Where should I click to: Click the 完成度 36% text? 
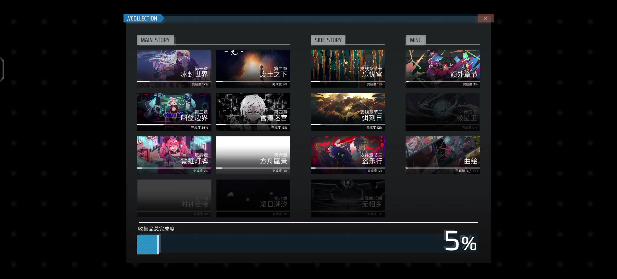tap(199, 128)
